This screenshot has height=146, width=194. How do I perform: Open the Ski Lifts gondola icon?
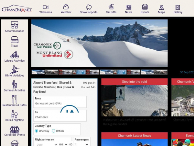[x=111, y=7]
